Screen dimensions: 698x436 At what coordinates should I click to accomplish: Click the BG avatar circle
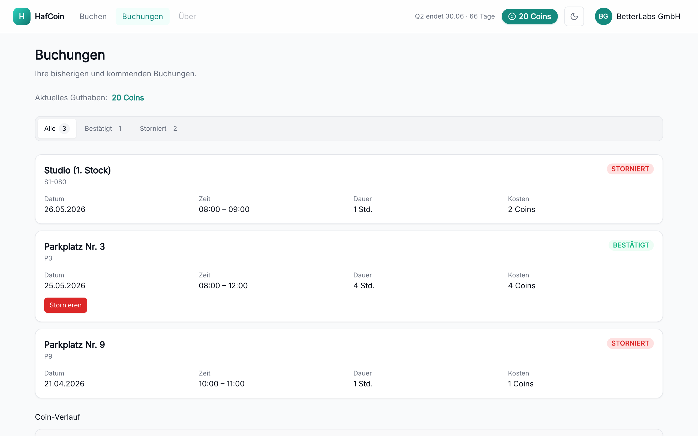(x=603, y=16)
